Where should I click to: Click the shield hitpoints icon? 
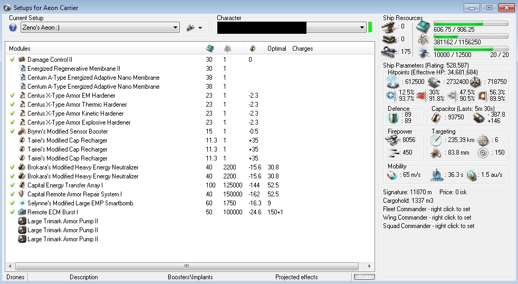point(393,82)
